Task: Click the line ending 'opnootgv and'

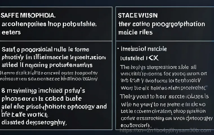Action: click(54, 107)
